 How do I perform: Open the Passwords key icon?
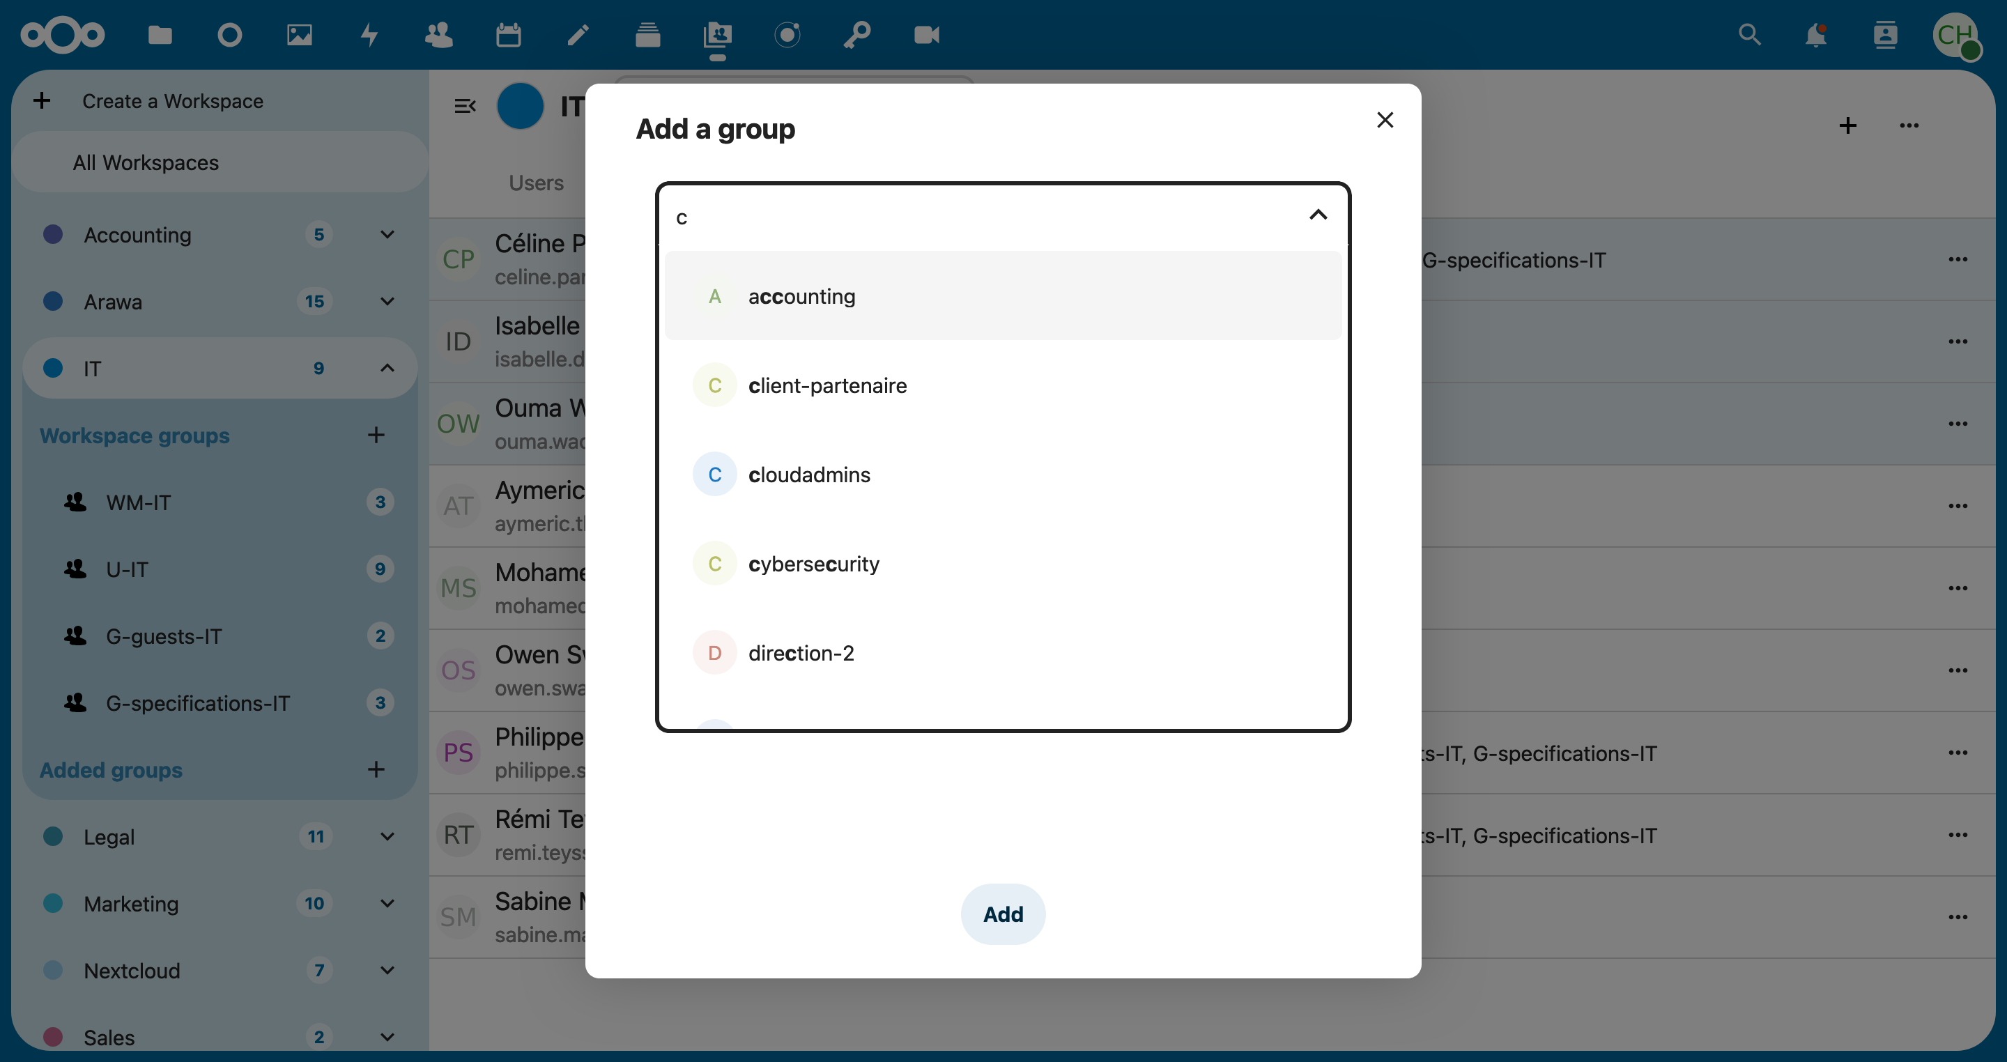[857, 34]
